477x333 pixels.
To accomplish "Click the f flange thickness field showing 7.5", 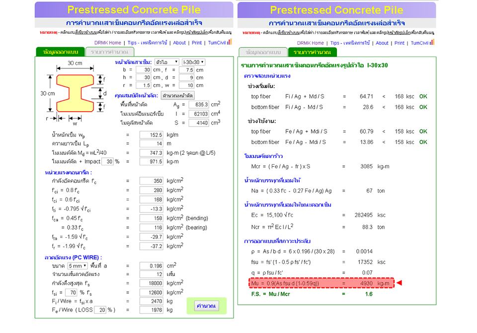I will [186, 70].
